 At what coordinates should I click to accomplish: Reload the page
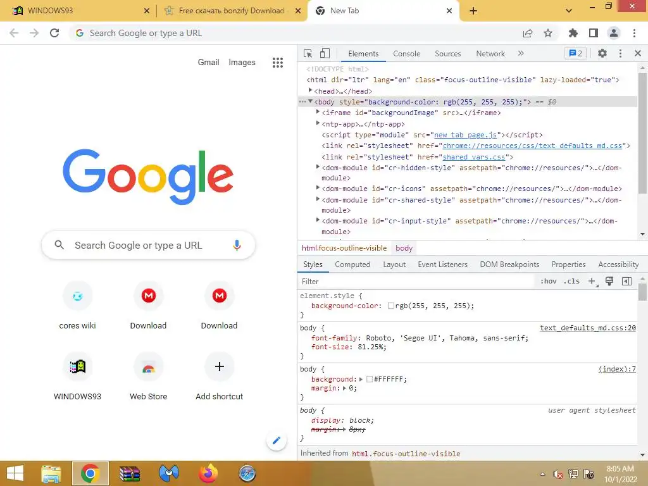coord(54,33)
